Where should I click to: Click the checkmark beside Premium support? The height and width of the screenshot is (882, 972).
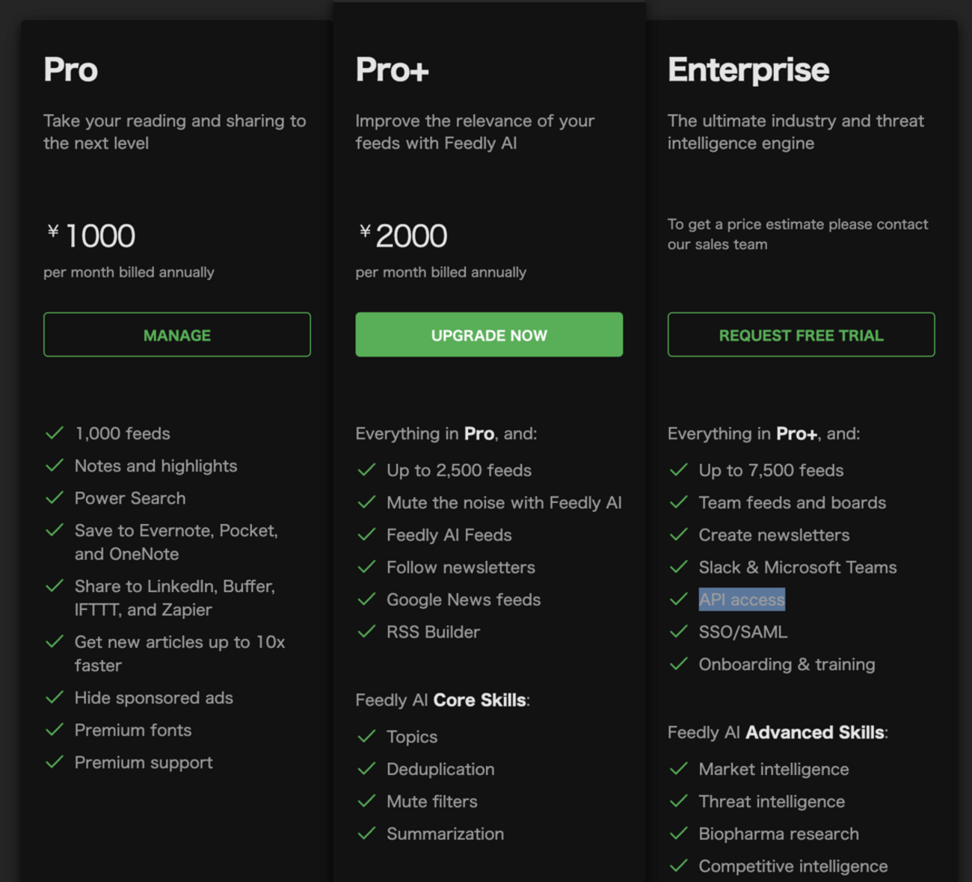point(55,762)
